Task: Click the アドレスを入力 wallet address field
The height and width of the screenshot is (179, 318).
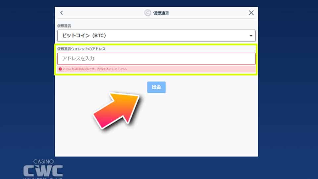Action: click(156, 59)
